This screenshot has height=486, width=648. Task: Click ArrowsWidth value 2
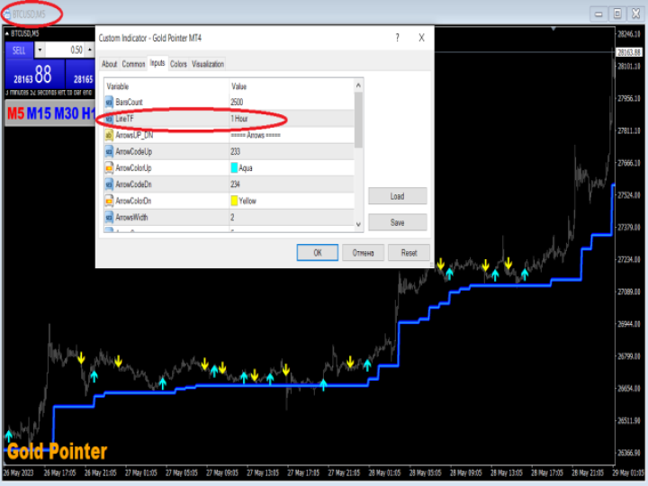point(232,218)
